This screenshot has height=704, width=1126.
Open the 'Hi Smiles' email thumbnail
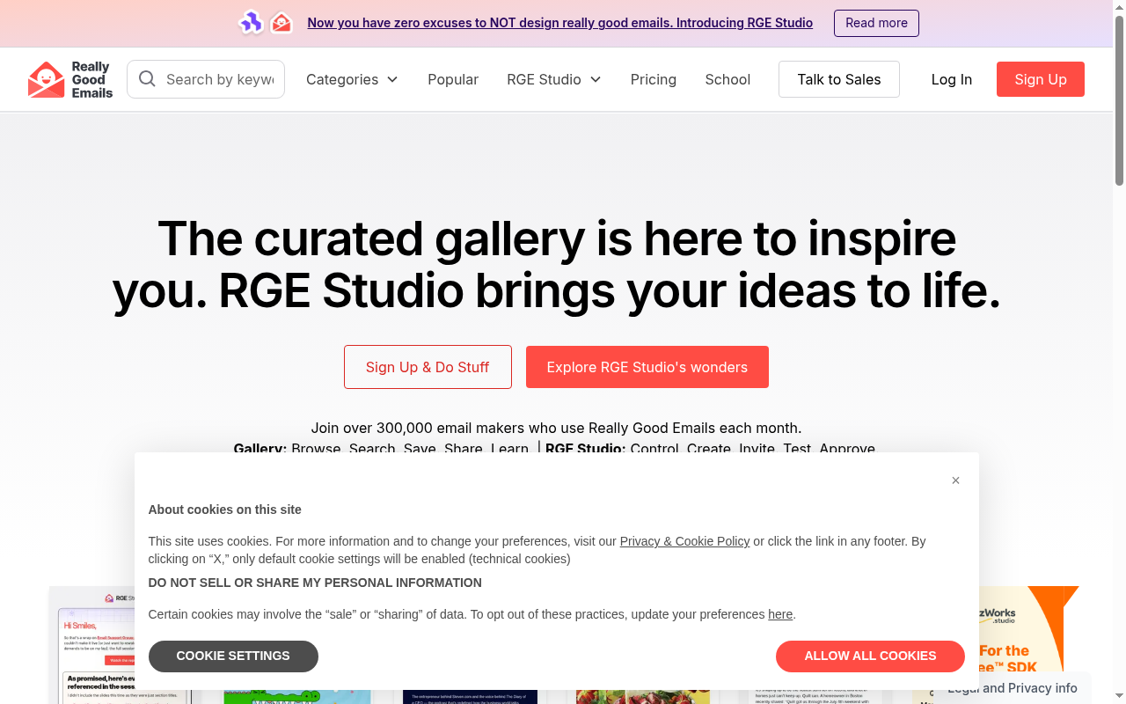(92, 645)
